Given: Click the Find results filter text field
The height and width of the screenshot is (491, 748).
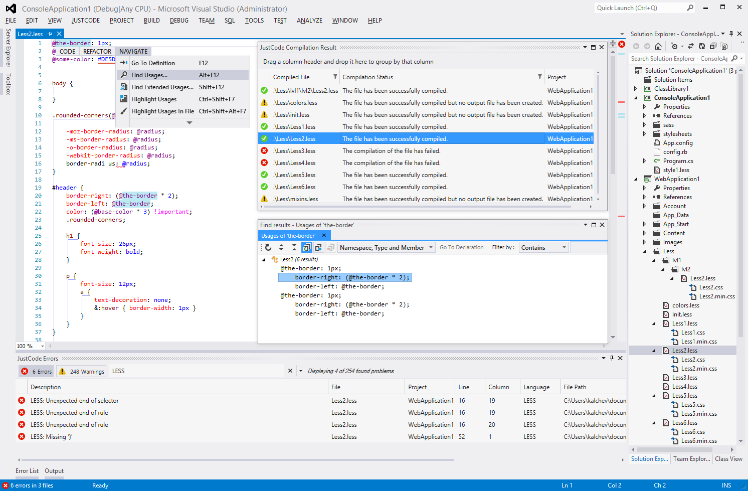Looking at the screenshot, I should (x=589, y=247).
